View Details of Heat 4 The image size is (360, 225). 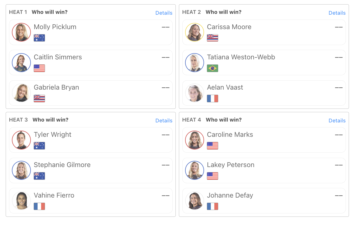[x=337, y=121]
